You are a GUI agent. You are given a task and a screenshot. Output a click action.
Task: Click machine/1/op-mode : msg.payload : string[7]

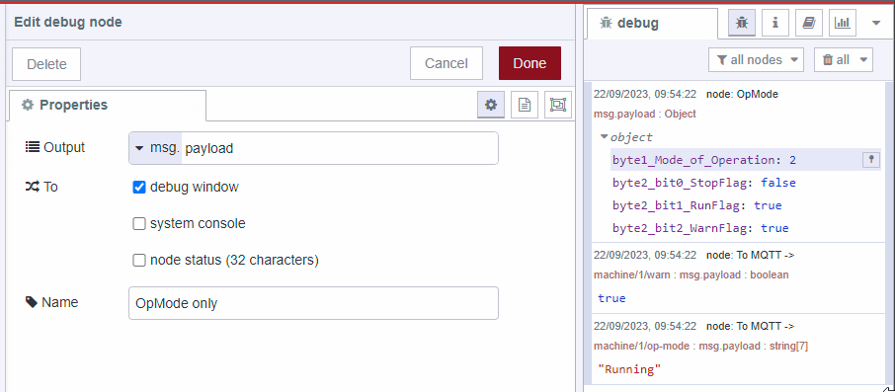coord(700,347)
